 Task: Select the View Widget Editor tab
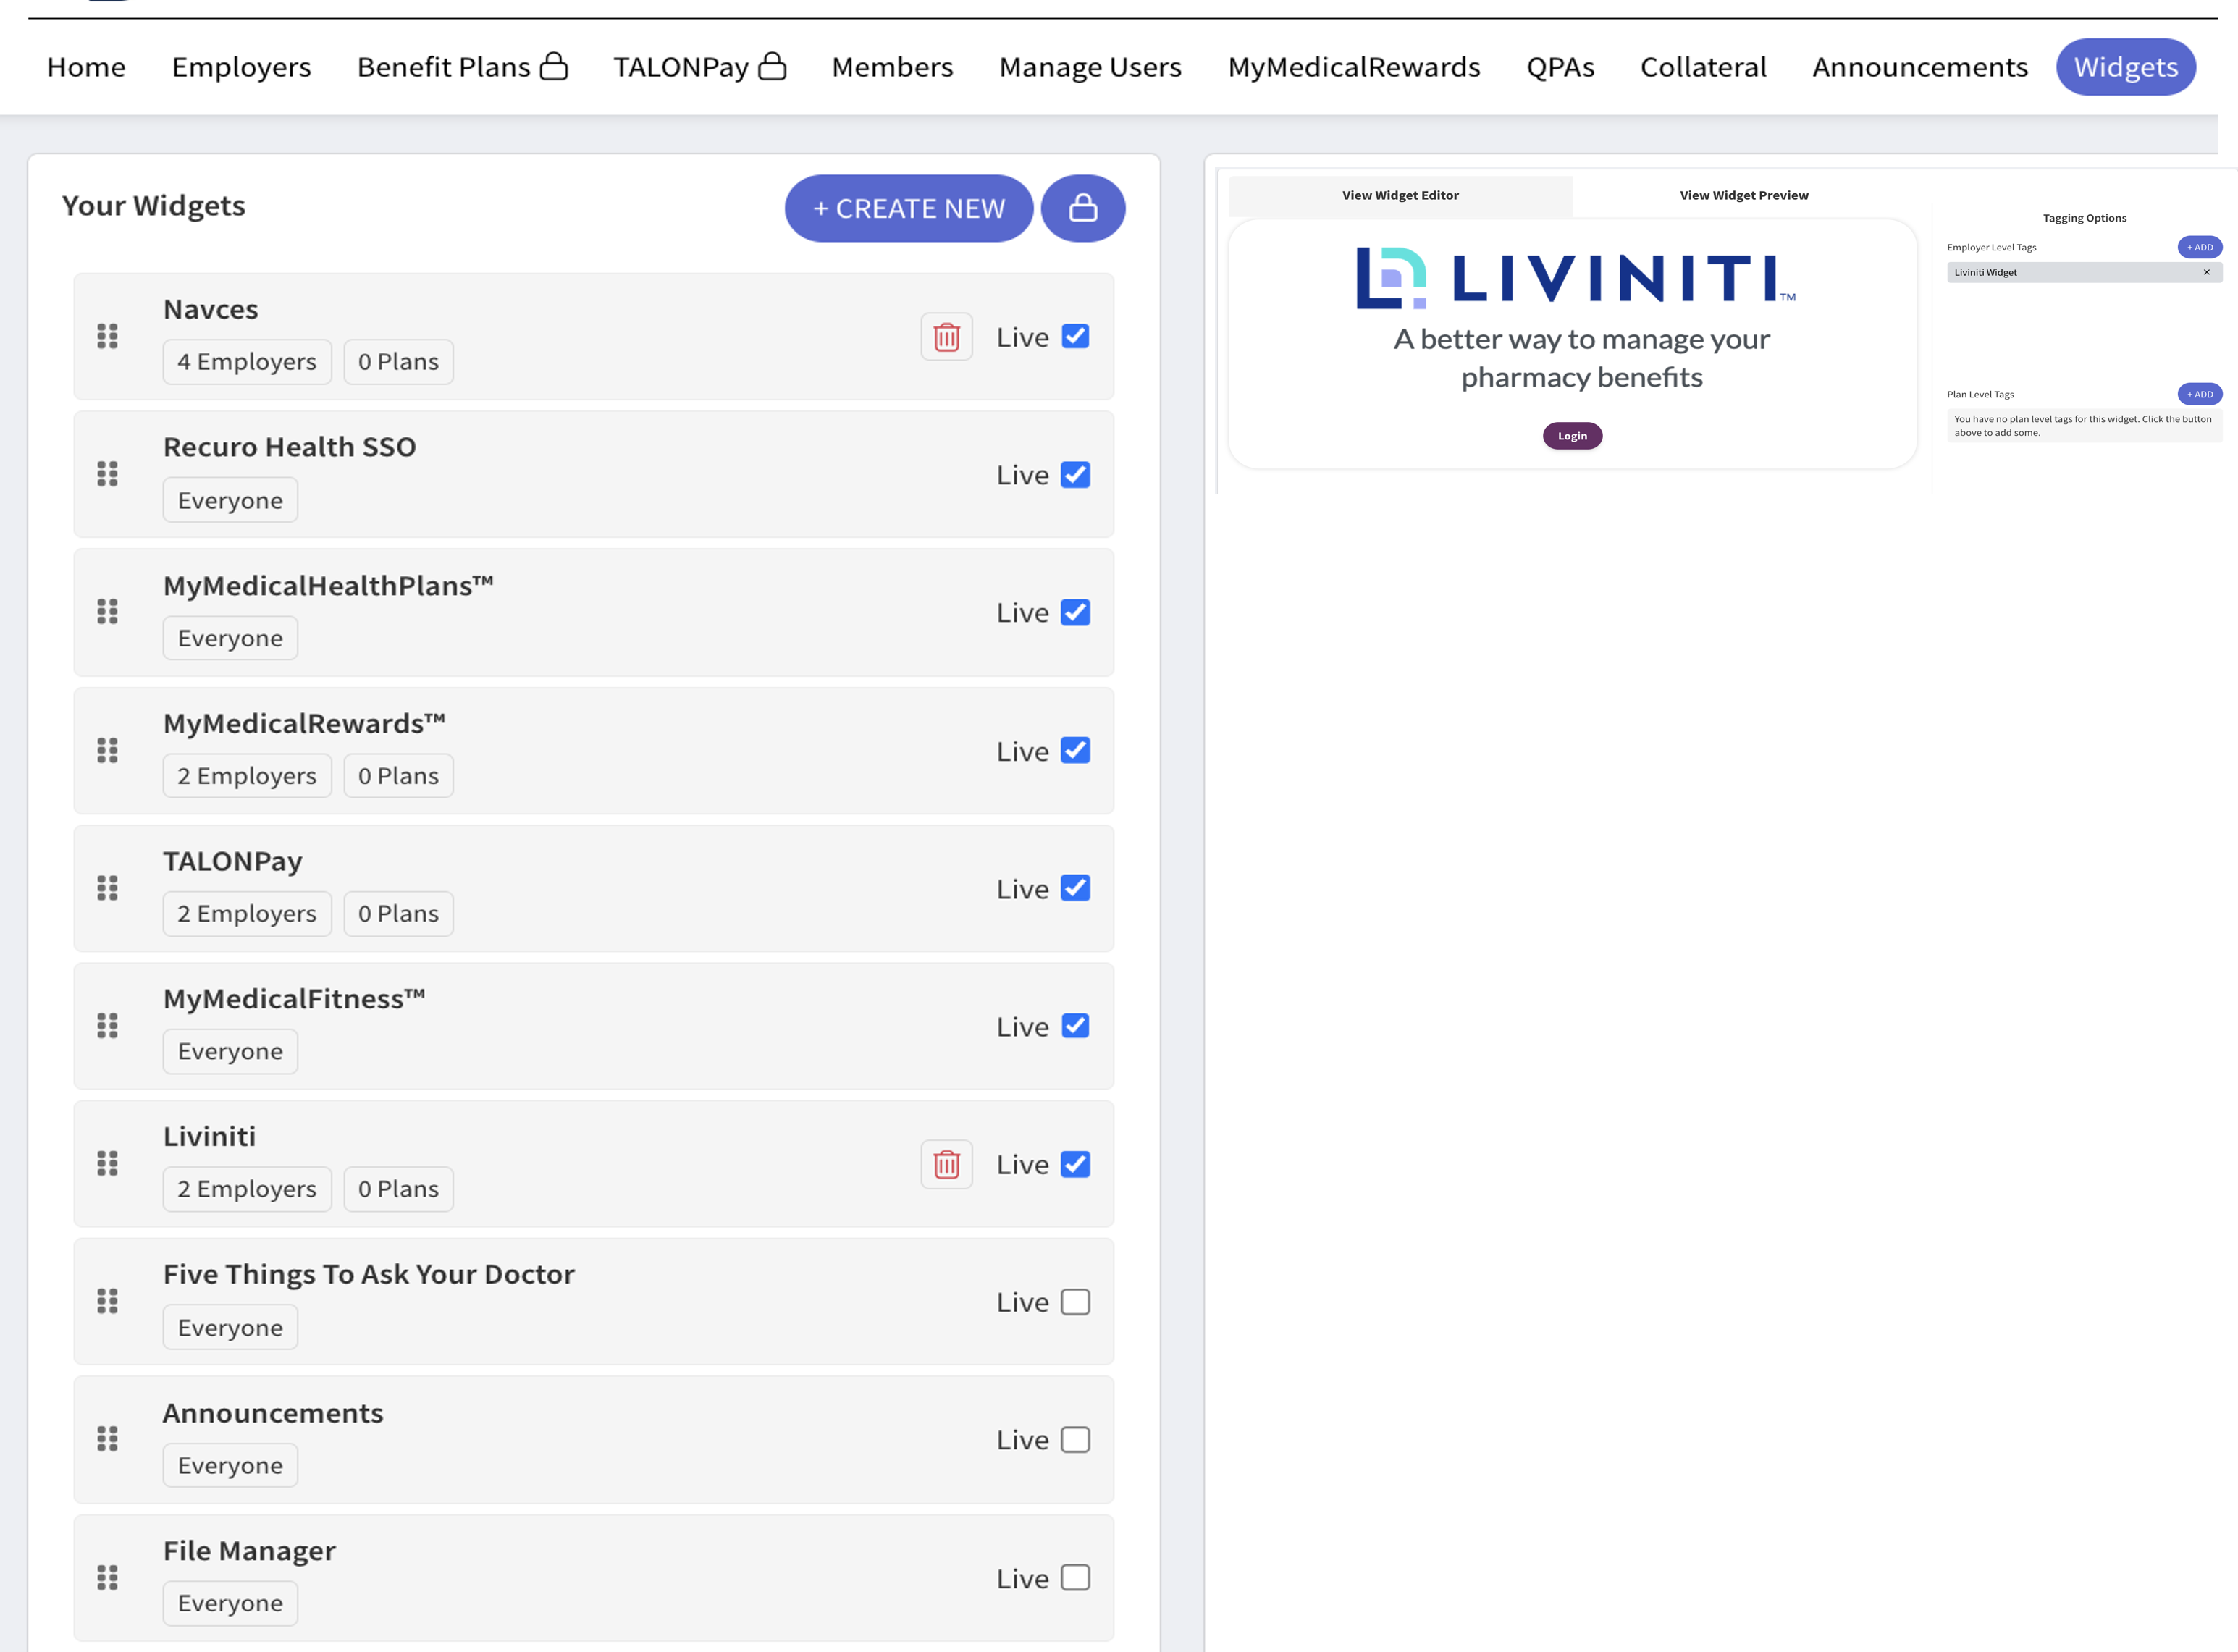(1399, 195)
